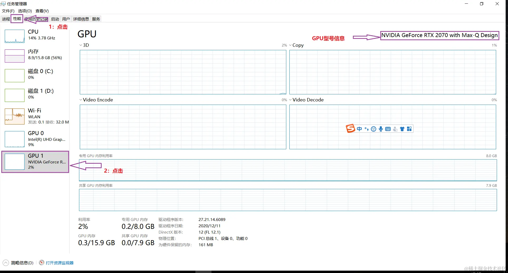Click the dedicated GPU memory graph
The image size is (508, 273).
[288, 170]
